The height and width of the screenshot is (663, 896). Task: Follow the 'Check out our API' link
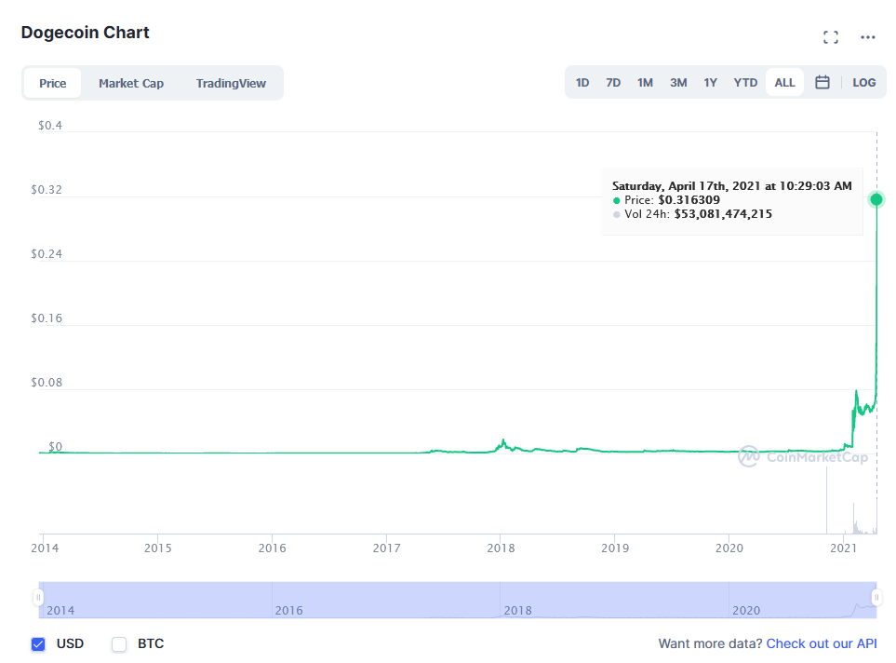[x=822, y=643]
